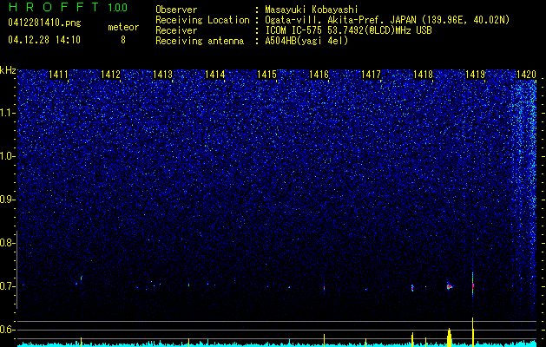Click antenna value A504HB(yagi 4el)
This screenshot has width=546, height=347.
306,41
